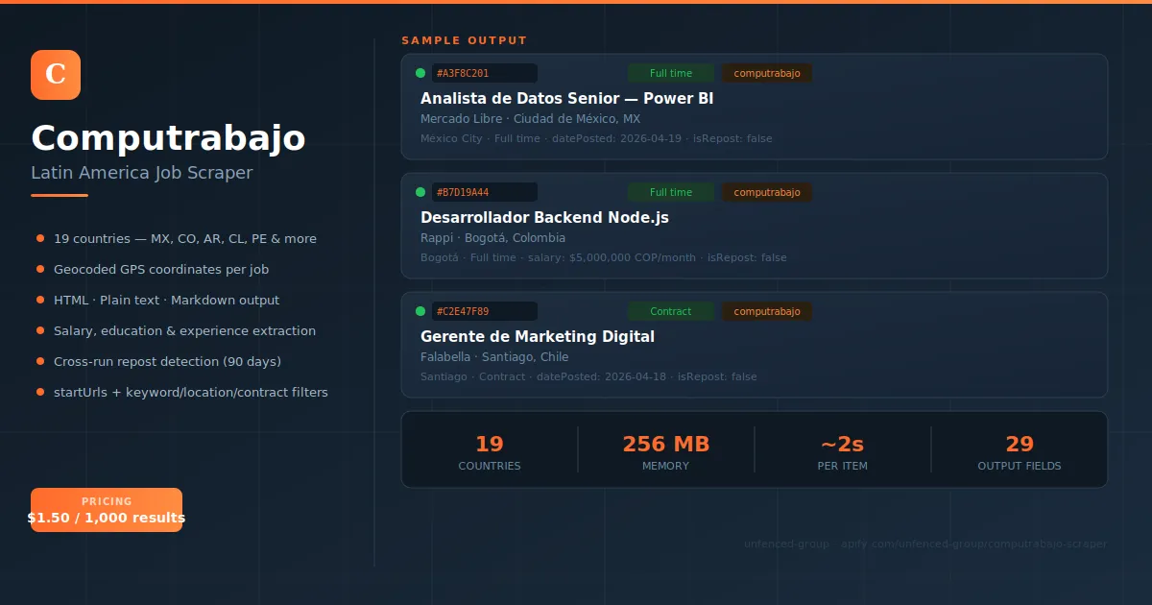The image size is (1152, 605).
Task: Click metadata line with datePosted: 2026-04-18
Action: point(588,376)
